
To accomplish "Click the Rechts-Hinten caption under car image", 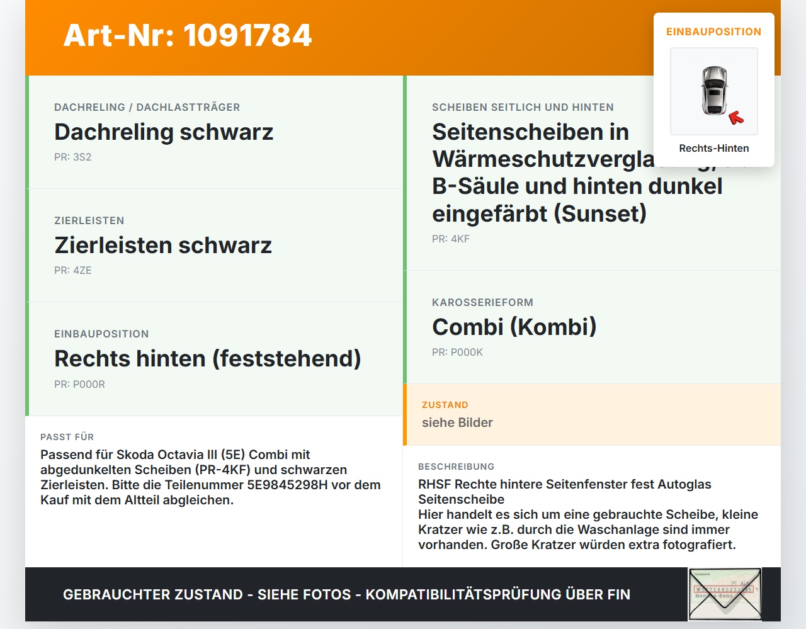I will coord(714,149).
